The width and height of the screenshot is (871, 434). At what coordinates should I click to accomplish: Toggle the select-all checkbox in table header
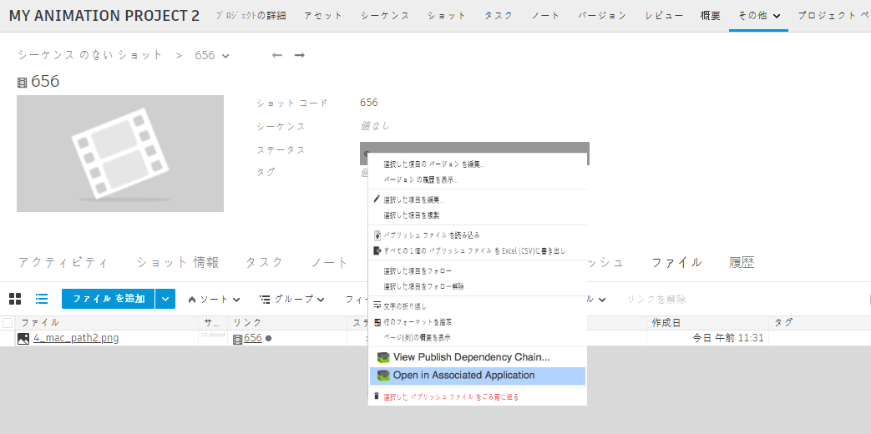(8, 322)
